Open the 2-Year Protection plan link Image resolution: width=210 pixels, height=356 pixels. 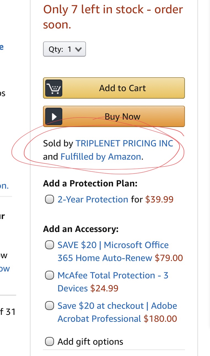[x=93, y=199]
